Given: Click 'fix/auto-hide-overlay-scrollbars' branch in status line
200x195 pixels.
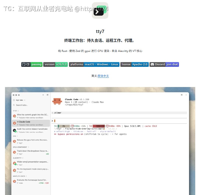Looking at the screenshot, I should pos(84,129).
